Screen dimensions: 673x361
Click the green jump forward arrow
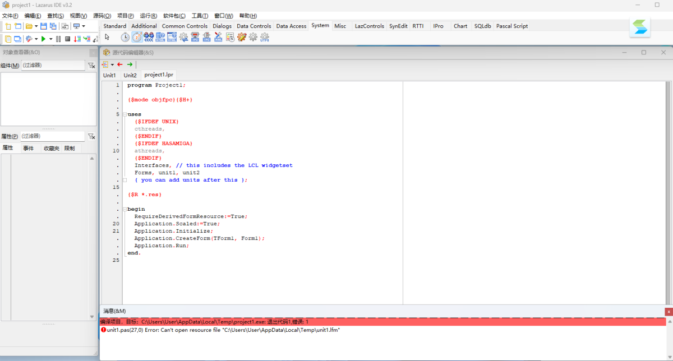(130, 64)
